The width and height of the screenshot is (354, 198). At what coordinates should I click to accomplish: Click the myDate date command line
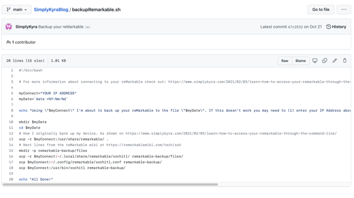pyautogui.click(x=43, y=99)
